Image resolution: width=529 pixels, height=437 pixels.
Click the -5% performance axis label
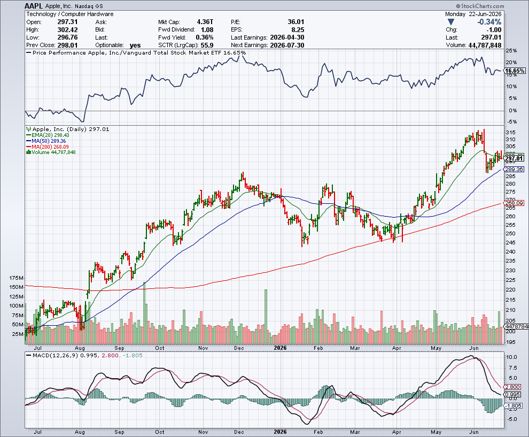(511, 122)
